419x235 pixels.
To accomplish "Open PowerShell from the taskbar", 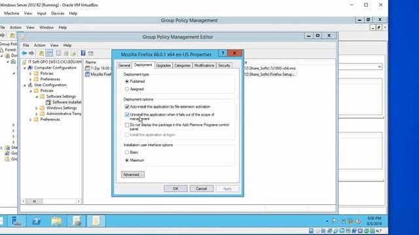I will pos(37,221).
